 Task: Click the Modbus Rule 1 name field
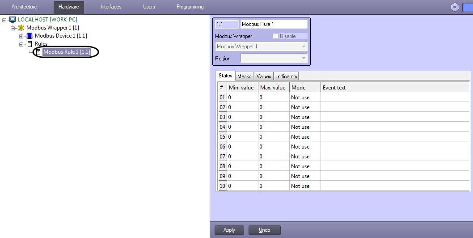[x=274, y=24]
